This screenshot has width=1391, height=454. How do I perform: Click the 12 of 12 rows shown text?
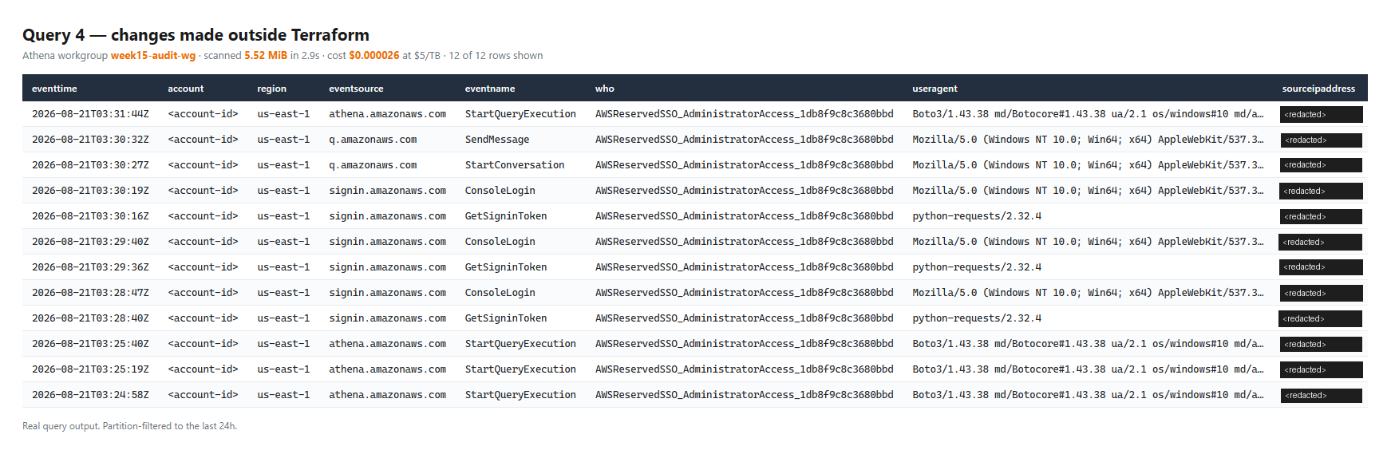(496, 56)
